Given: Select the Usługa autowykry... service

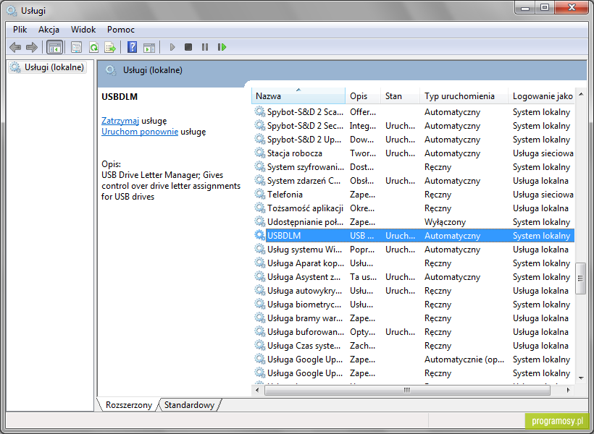Looking at the screenshot, I should [x=414, y=291].
